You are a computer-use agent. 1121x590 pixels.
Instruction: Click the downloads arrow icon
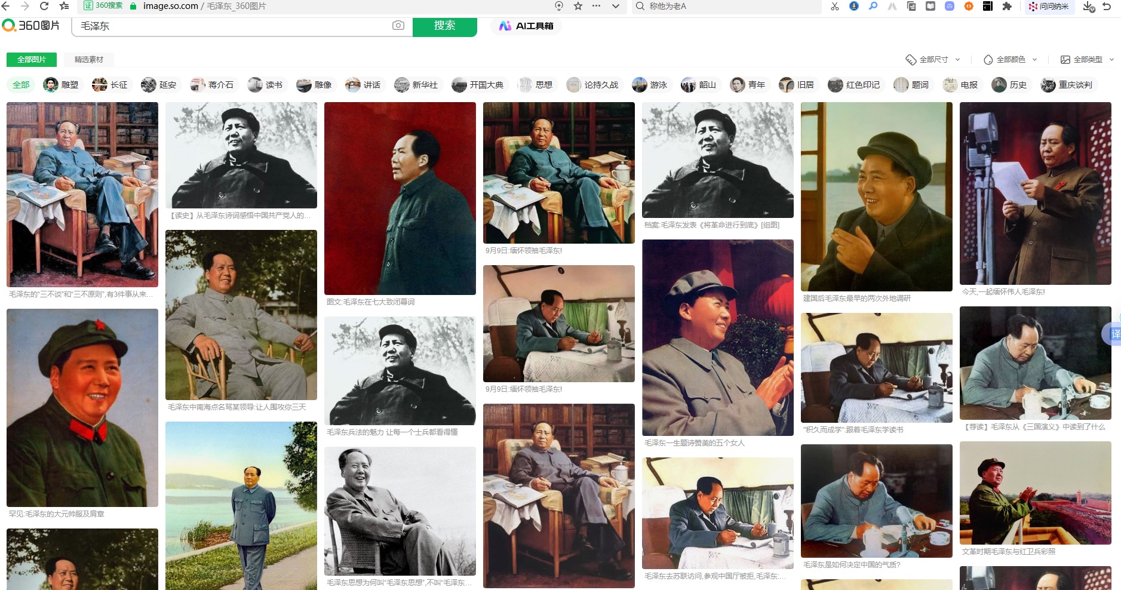[x=1088, y=6]
